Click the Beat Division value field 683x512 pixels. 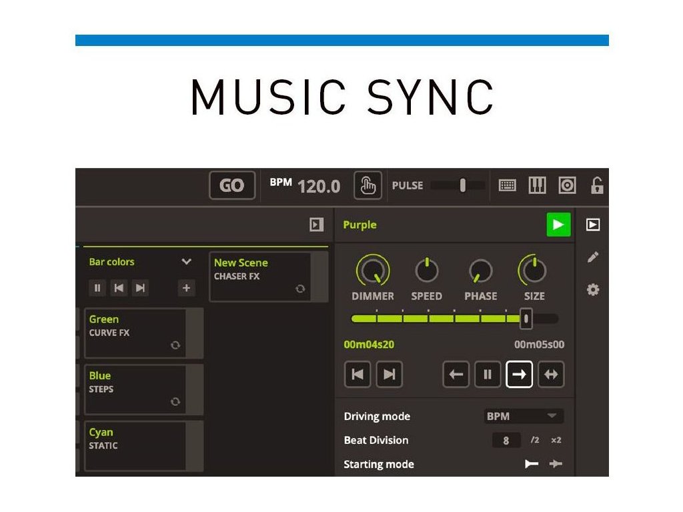point(506,441)
